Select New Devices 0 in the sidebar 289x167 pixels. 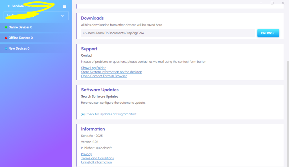coord(36,48)
